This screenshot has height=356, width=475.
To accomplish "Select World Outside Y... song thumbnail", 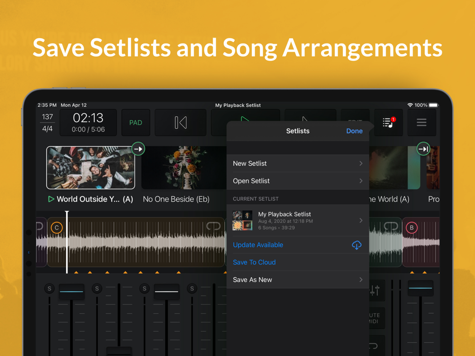I will 91,168.
